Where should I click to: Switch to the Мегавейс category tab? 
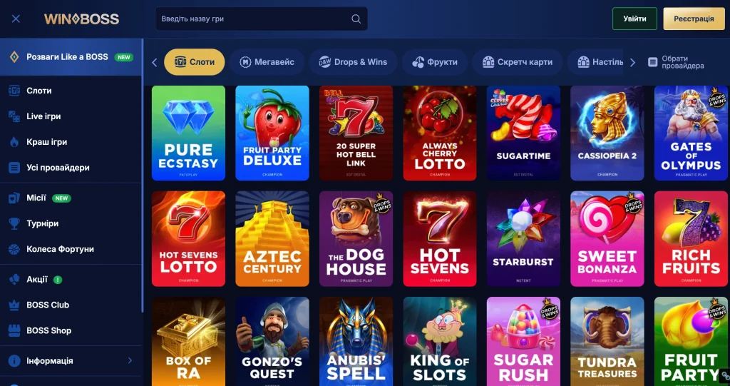point(267,62)
